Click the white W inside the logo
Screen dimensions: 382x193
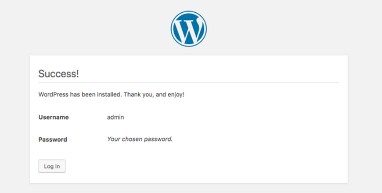tap(188, 29)
